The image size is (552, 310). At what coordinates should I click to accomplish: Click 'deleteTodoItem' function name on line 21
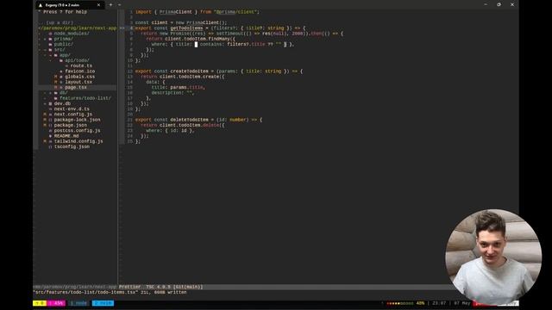click(189, 120)
